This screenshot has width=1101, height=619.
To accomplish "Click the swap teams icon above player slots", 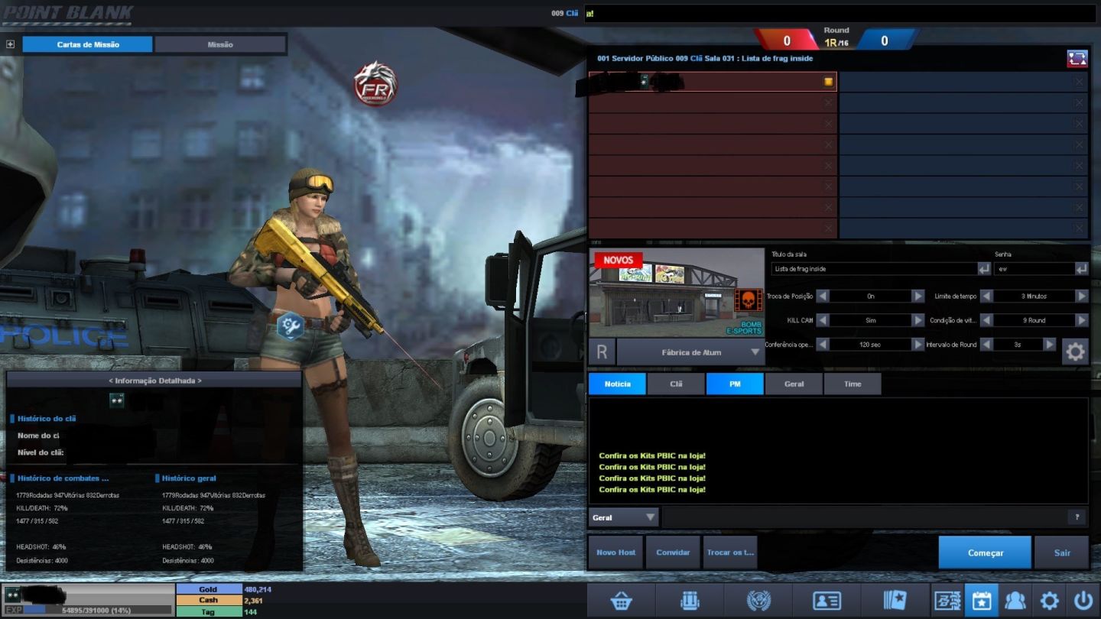I will tap(1077, 59).
